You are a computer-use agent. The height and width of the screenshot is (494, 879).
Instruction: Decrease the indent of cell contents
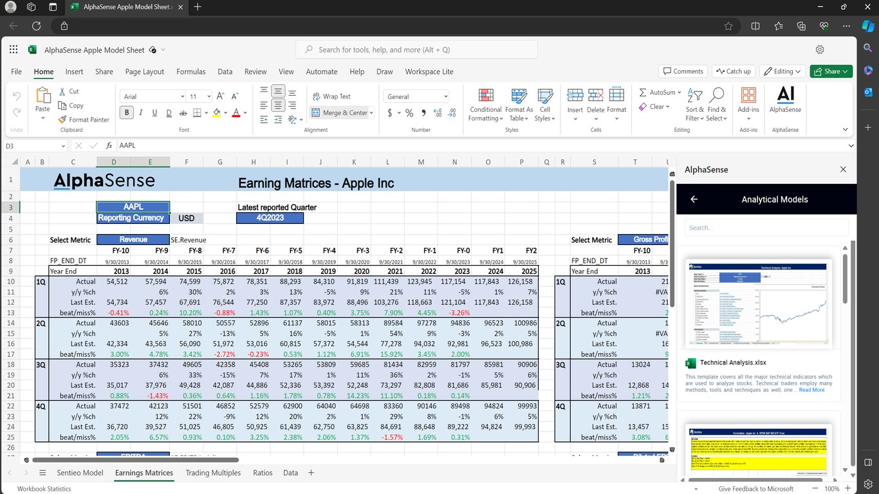coord(264,120)
